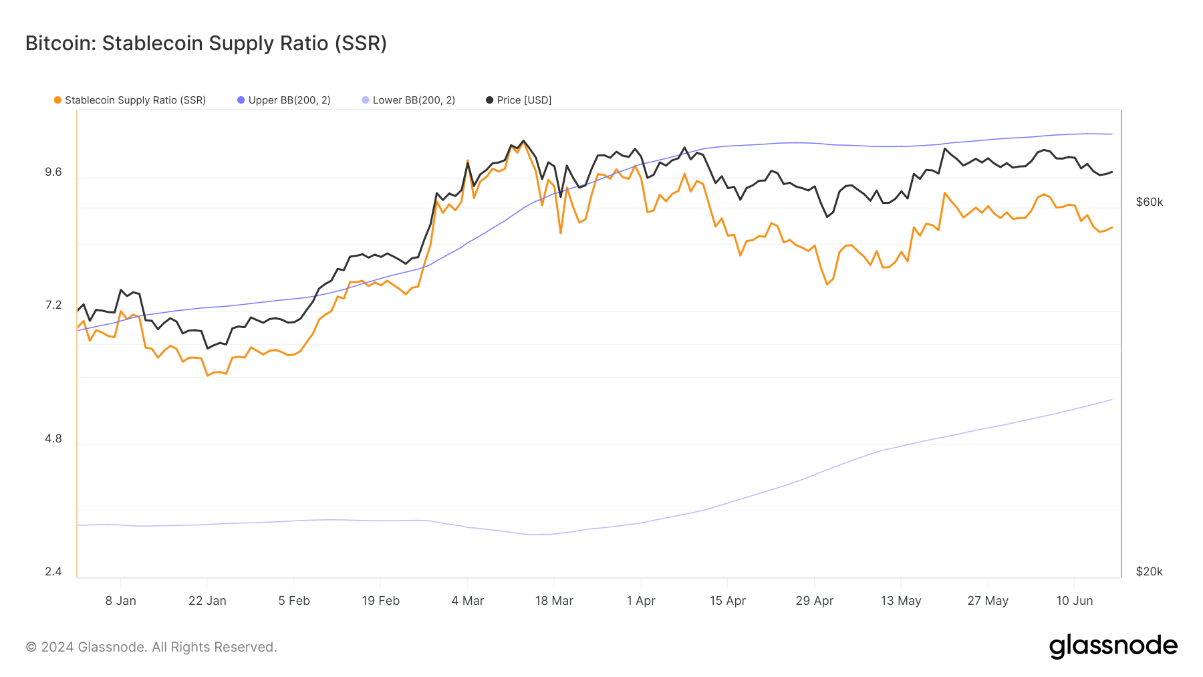Screen dimensions: 1203x677
Task: Click the © 2024 Glassnode copyright text
Action: tap(151, 647)
